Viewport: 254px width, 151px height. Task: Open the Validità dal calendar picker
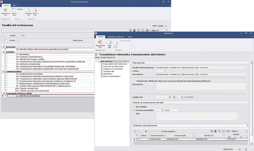tap(170, 97)
